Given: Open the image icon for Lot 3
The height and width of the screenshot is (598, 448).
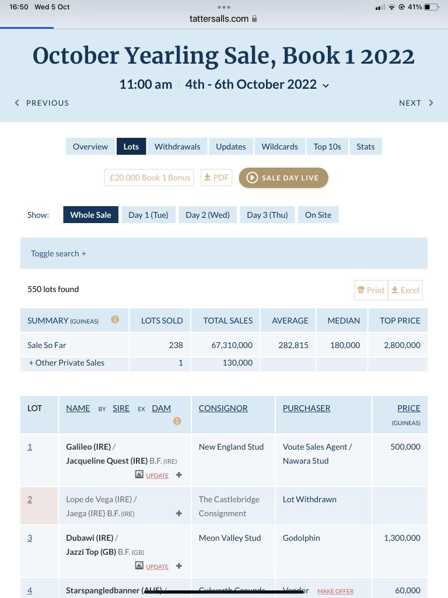Looking at the screenshot, I should [x=139, y=565].
